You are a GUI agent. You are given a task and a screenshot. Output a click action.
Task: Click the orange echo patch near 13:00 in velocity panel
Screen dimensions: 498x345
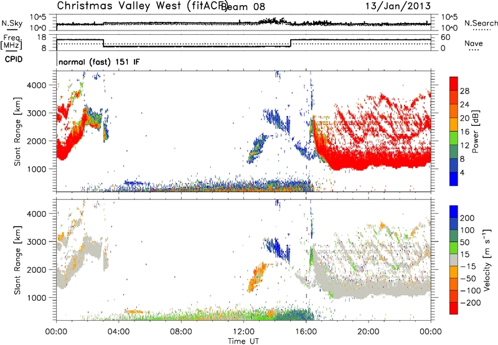257,277
